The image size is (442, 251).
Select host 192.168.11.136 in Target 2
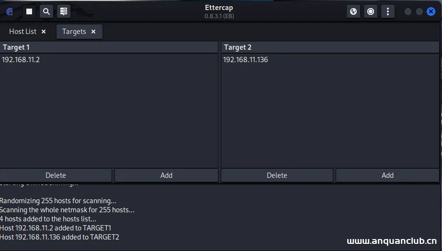tap(245, 60)
